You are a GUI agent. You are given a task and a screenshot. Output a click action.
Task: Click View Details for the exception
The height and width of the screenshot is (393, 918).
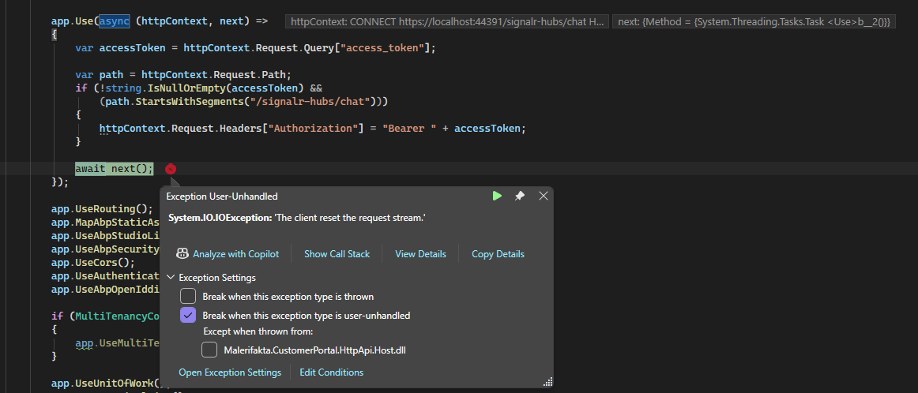click(420, 254)
